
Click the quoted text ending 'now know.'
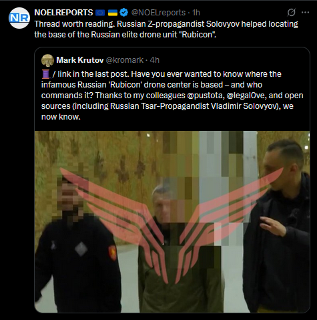tap(172, 96)
